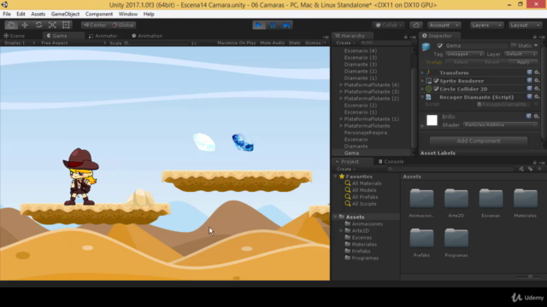Open Sprite Renderer help icon
This screenshot has height=307, width=547.
click(x=529, y=81)
